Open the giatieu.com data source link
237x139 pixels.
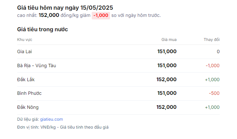(51, 119)
